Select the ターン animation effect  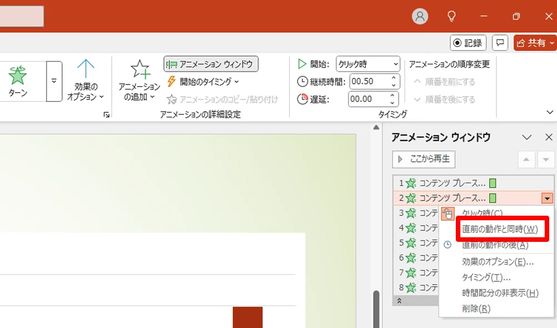click(18, 81)
